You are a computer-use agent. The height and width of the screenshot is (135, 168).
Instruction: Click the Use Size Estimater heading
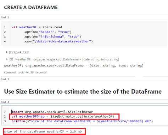(83, 92)
